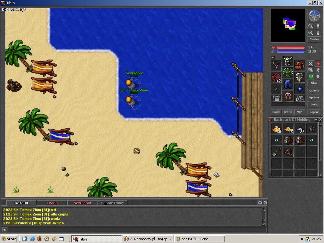Click the red health bar
This screenshot has width=324, height=243.
point(290,47)
